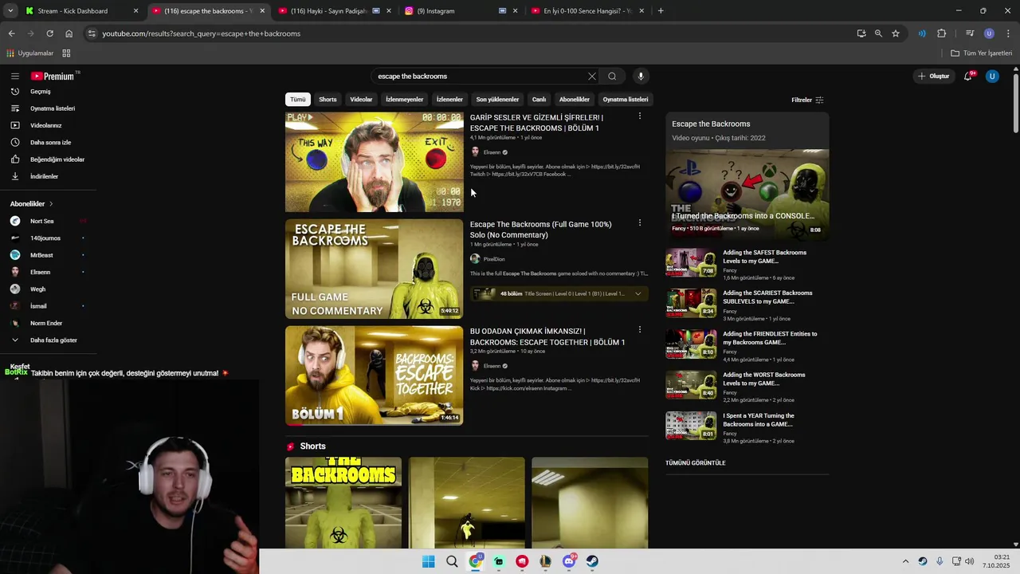Select the Oynatma listeleri filter chip
The image size is (1020, 574).
pos(626,100)
